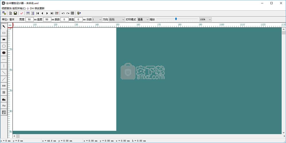Click the exit door icon

(x=79, y=13)
